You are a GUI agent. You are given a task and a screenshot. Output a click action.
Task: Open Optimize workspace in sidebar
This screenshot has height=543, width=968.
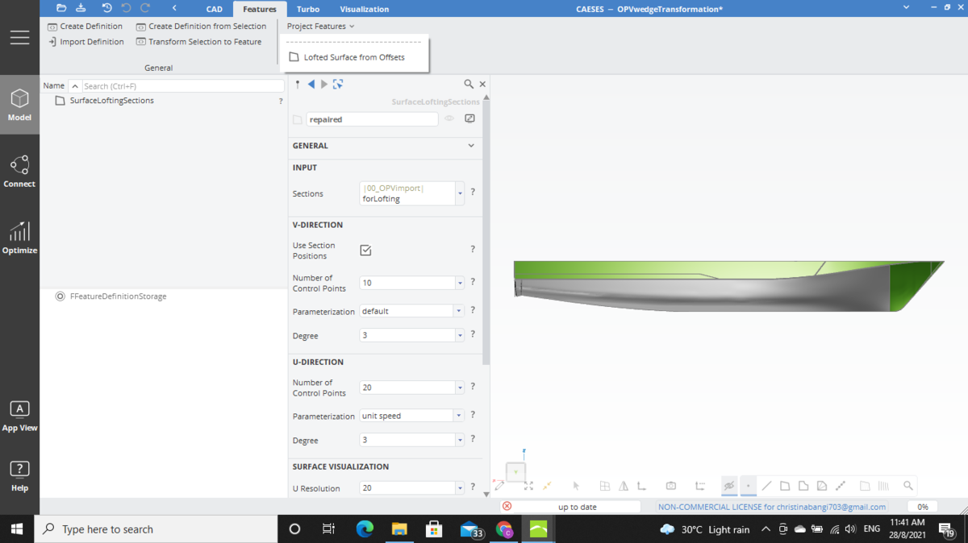(x=19, y=238)
